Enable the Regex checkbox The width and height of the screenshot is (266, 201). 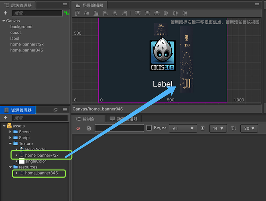(149, 128)
